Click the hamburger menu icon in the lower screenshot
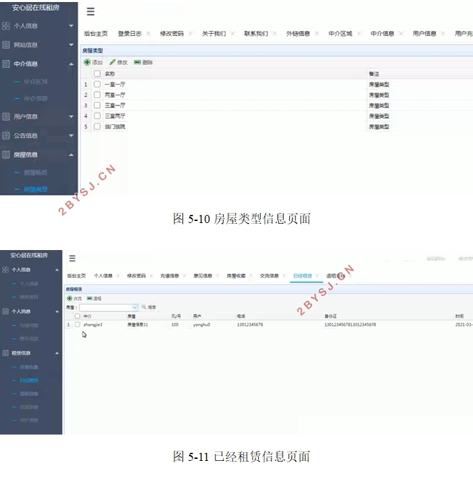The width and height of the screenshot is (473, 492). (x=72, y=258)
